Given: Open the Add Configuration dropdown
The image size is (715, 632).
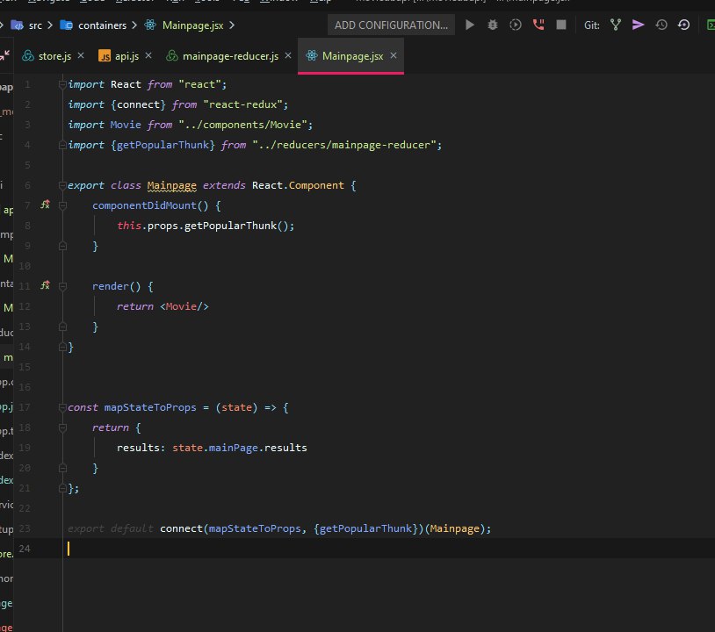Looking at the screenshot, I should (391, 25).
